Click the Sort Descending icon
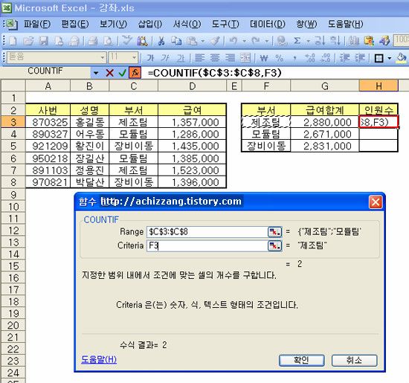This screenshot has width=409, height=383. 335,41
